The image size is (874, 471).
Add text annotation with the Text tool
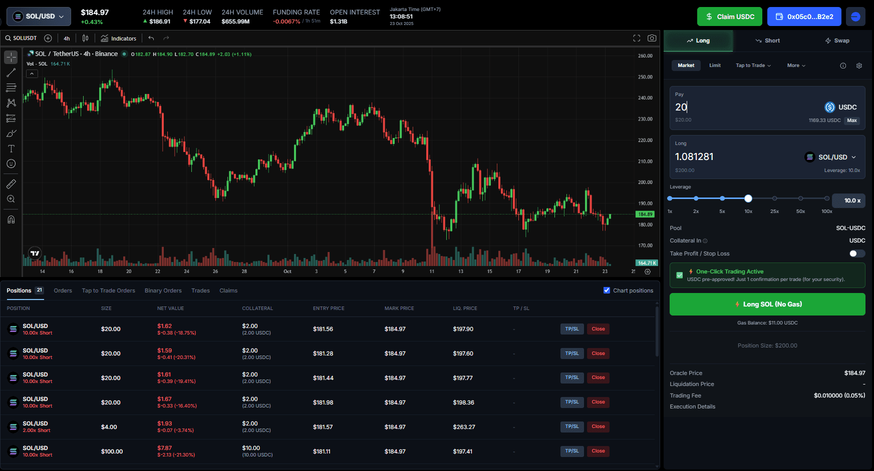pyautogui.click(x=11, y=148)
